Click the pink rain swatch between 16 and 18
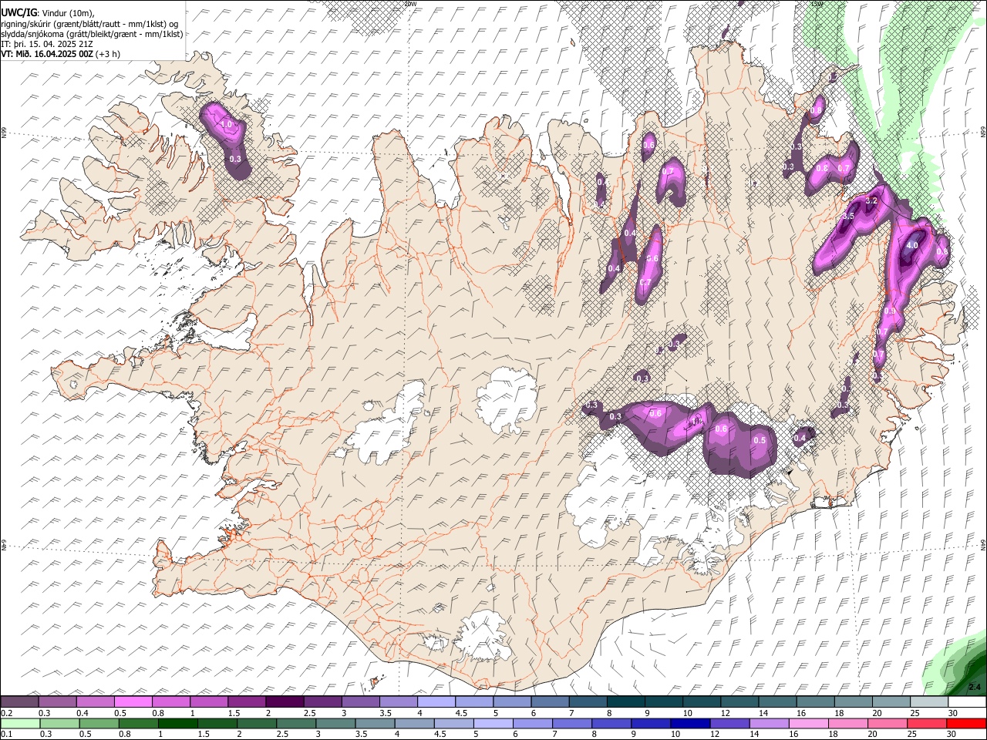Screen dimensions: 987x740 (809, 723)
